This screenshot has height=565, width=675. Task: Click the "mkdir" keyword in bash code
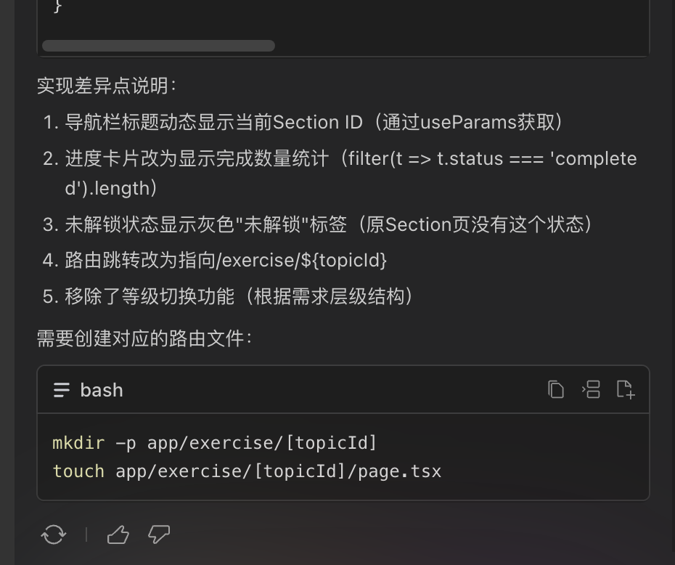click(78, 442)
